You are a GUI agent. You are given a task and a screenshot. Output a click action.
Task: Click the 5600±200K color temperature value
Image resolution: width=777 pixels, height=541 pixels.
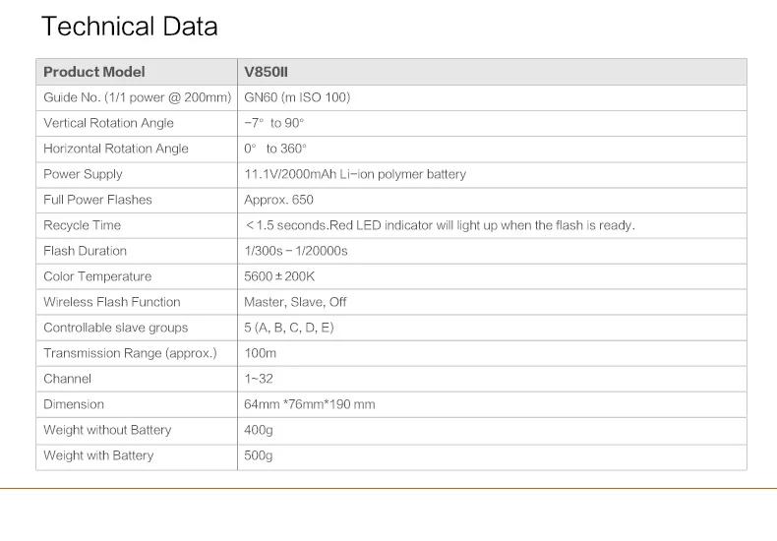279,276
